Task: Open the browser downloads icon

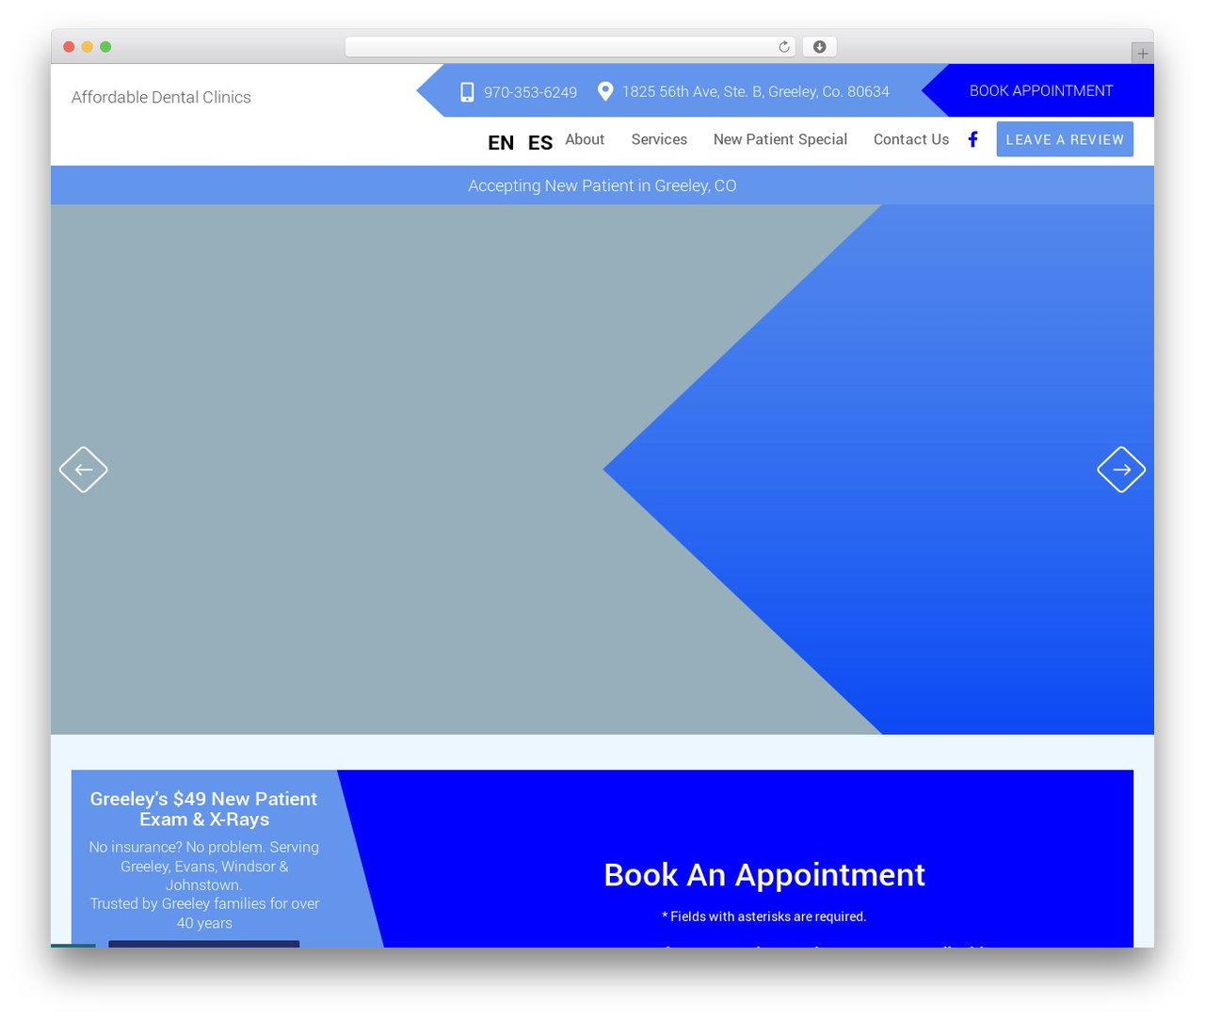Action: click(x=820, y=47)
